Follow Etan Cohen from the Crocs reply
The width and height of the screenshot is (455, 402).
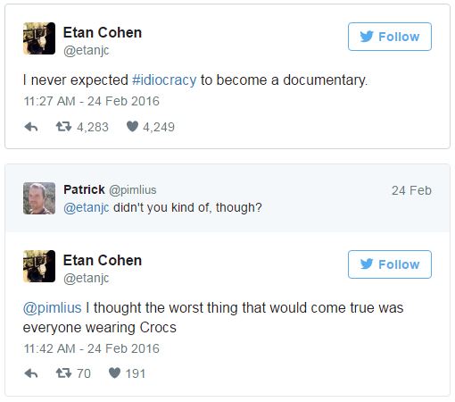pos(390,264)
